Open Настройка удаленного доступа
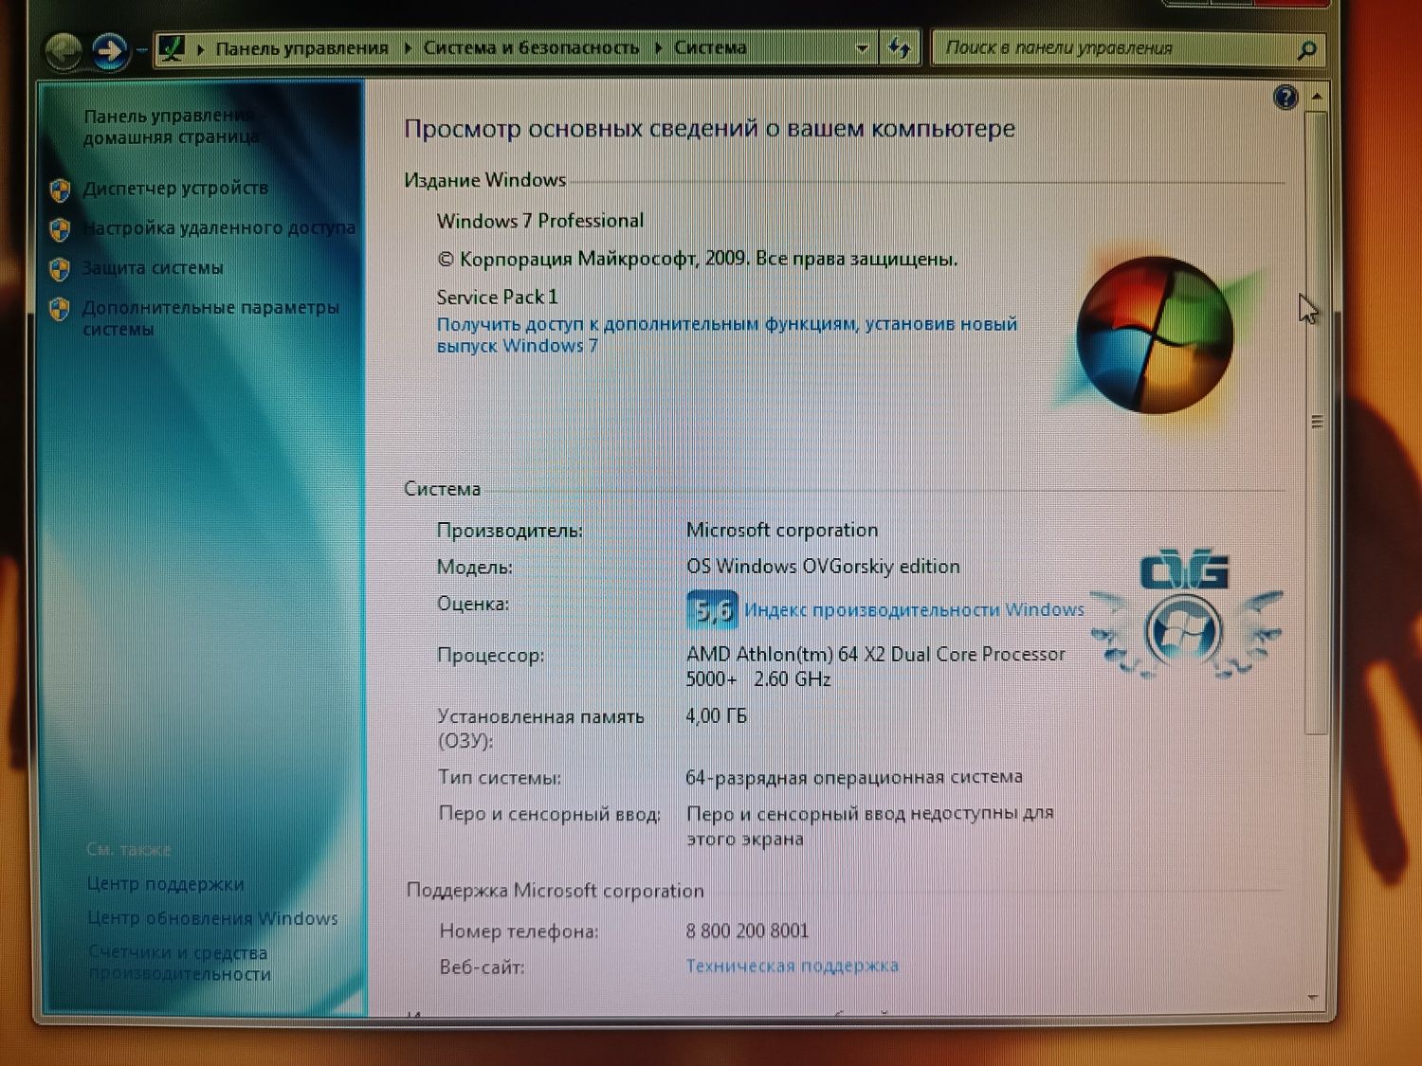The height and width of the screenshot is (1066, 1422). tap(219, 228)
